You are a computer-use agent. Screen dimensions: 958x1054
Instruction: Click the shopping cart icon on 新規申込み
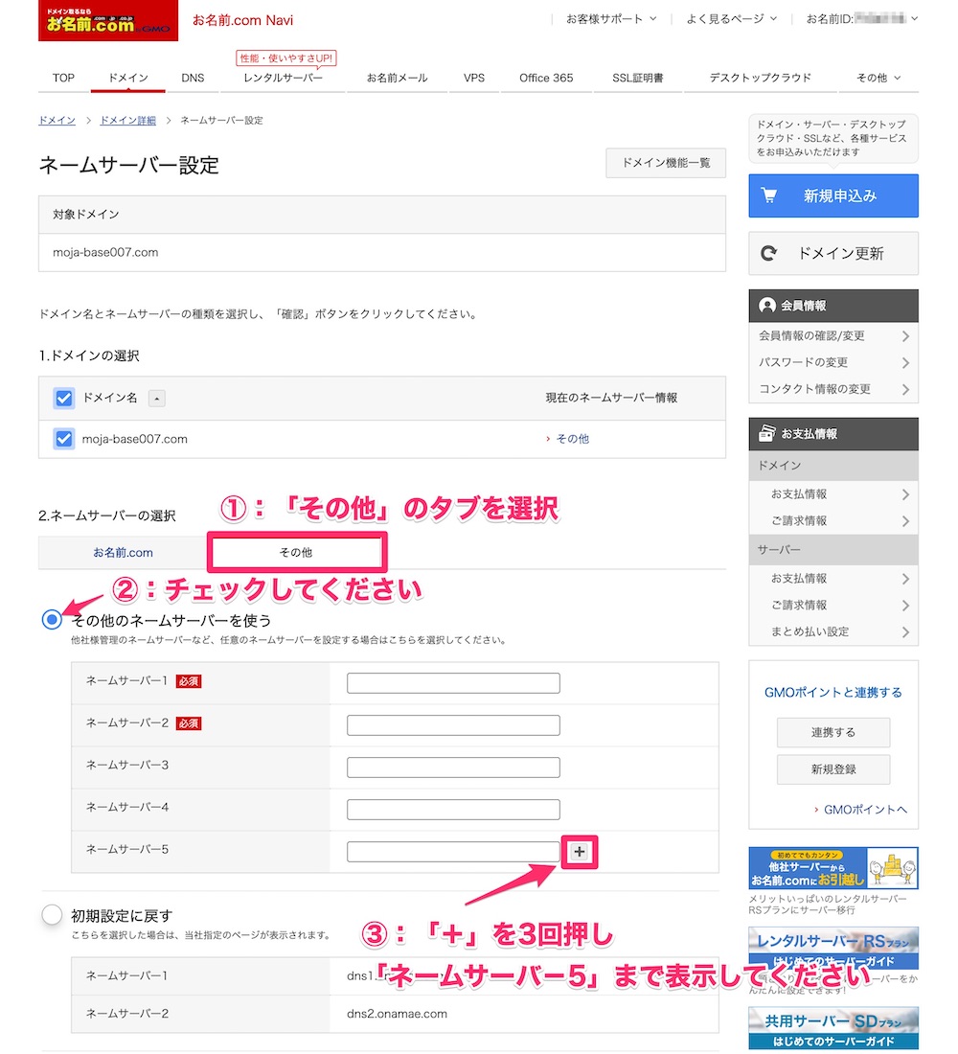[x=769, y=195]
